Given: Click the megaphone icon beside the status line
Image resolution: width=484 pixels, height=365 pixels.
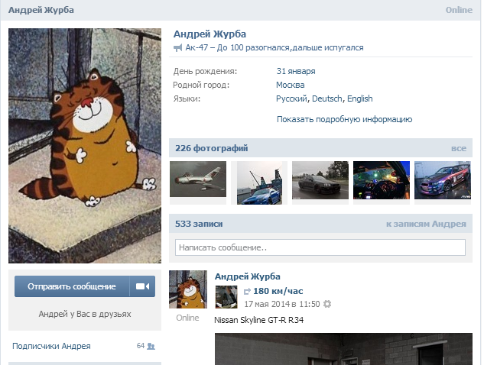Looking at the screenshot, I should point(178,48).
